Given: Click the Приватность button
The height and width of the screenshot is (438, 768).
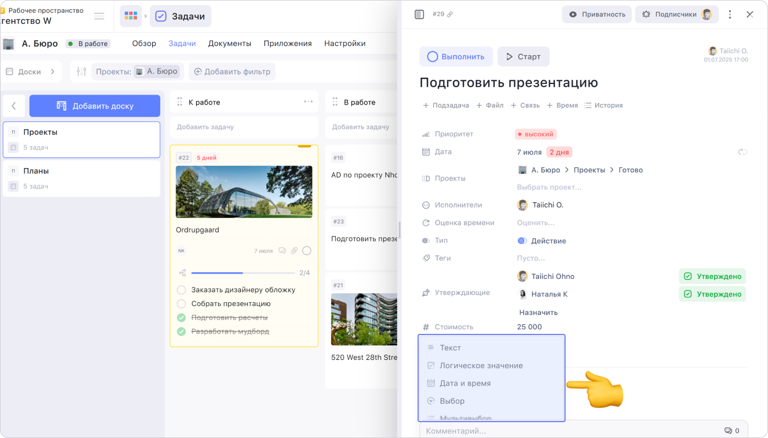Looking at the screenshot, I should click(597, 14).
